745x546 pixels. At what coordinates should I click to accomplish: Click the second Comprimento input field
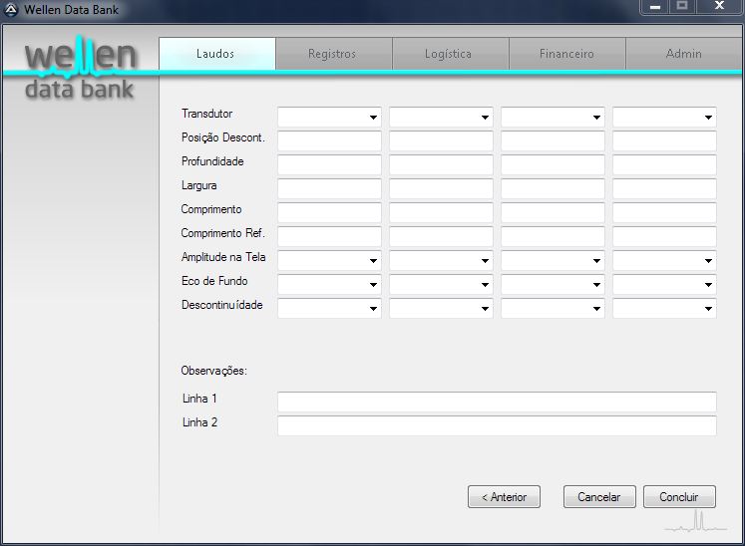pos(441,212)
